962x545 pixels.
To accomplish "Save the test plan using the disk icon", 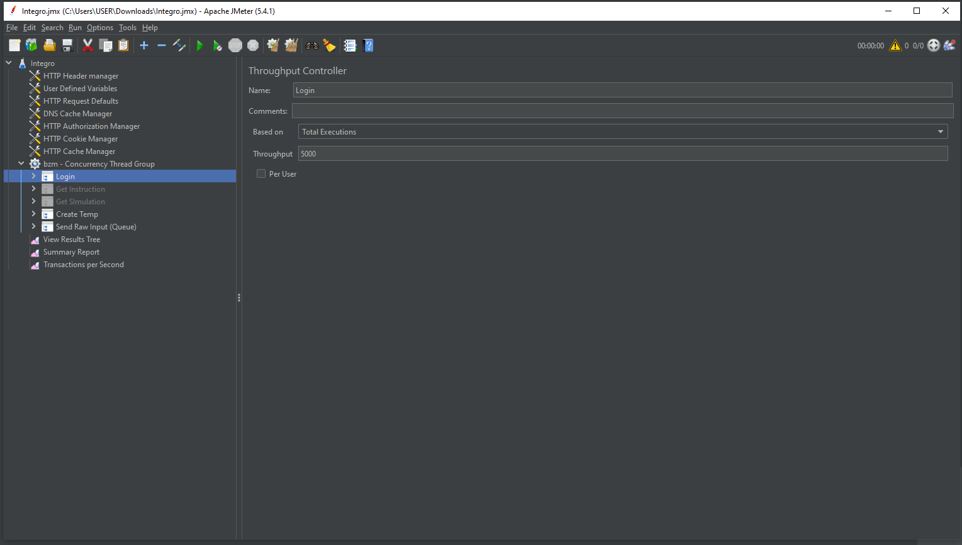I will pyautogui.click(x=67, y=45).
